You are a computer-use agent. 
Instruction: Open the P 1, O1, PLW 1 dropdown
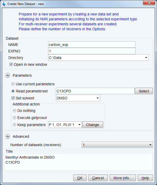(79, 125)
